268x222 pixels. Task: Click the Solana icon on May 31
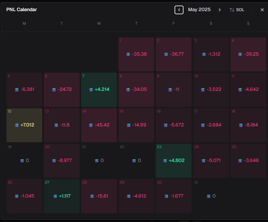tap(209, 196)
